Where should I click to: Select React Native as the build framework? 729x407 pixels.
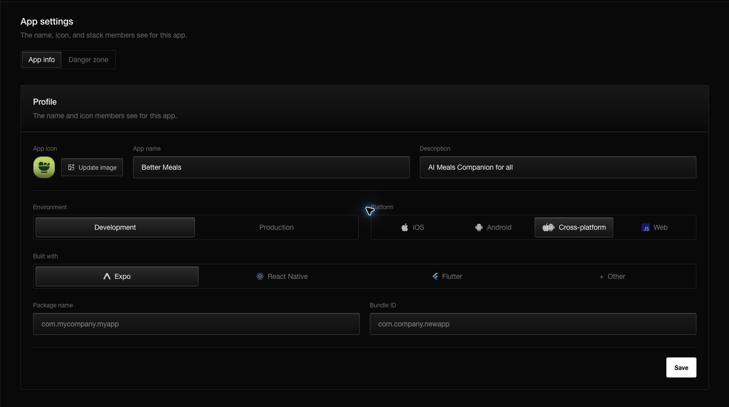282,276
